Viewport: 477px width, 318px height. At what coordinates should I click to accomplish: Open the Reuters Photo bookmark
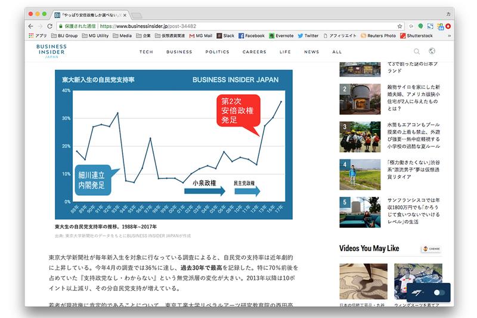click(378, 36)
